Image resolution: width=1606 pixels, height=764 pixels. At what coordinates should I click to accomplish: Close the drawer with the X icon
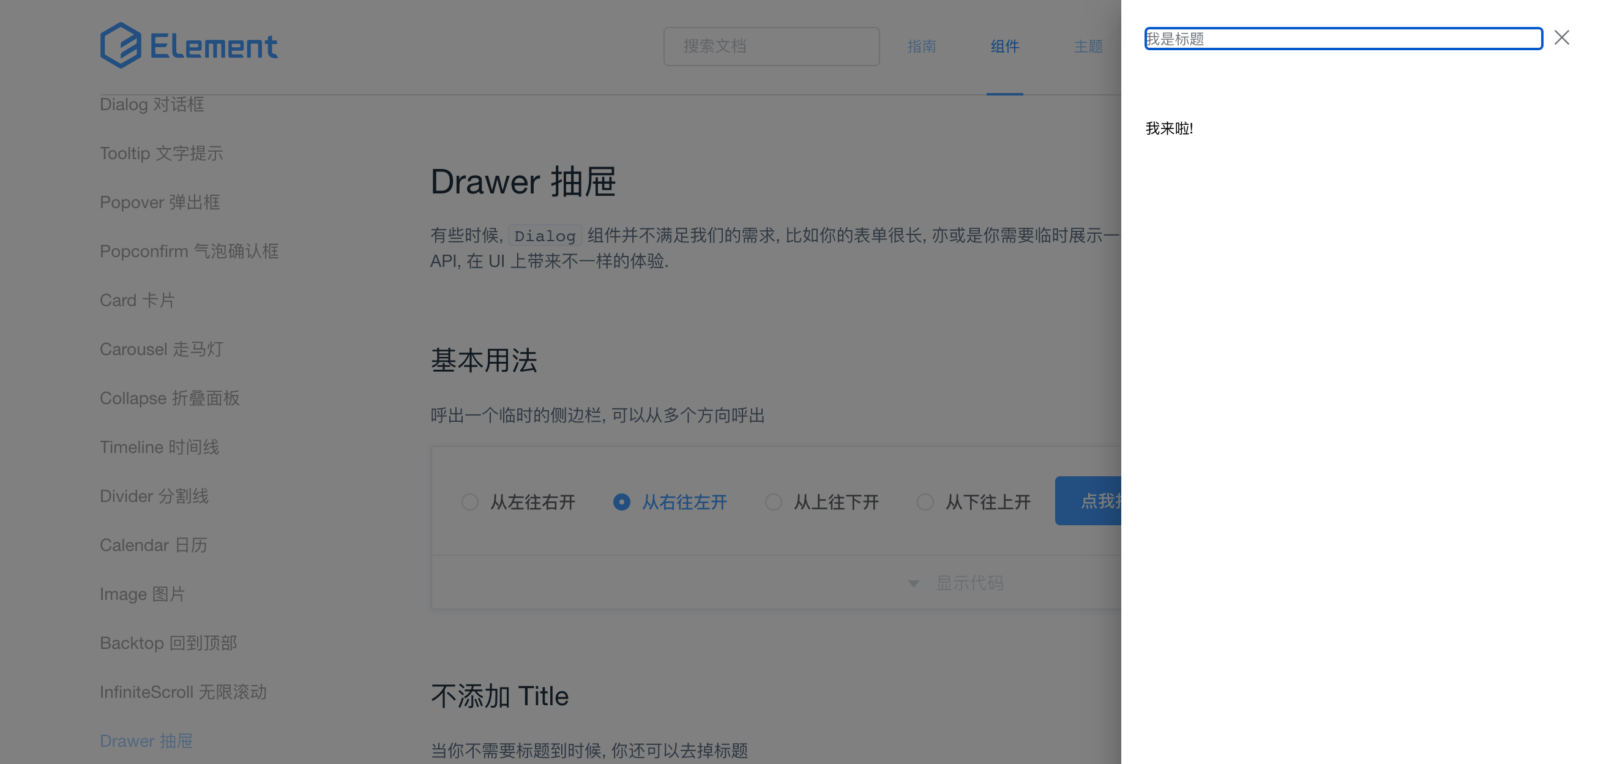[1561, 37]
